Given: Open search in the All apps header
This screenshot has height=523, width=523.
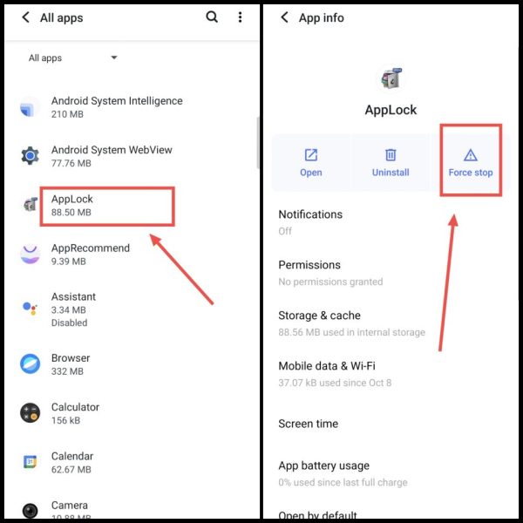Looking at the screenshot, I should (x=212, y=17).
